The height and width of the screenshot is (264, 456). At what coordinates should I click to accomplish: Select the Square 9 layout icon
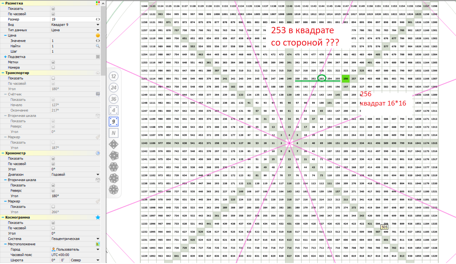113,122
